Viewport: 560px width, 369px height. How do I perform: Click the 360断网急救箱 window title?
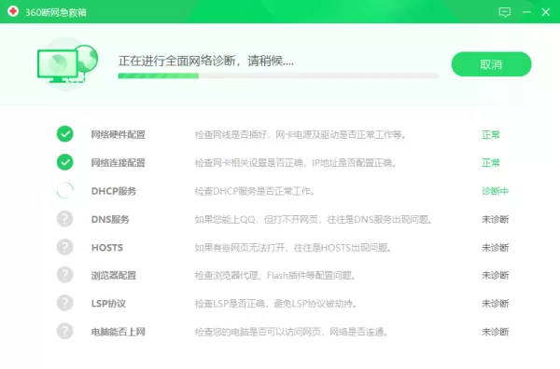[56, 12]
